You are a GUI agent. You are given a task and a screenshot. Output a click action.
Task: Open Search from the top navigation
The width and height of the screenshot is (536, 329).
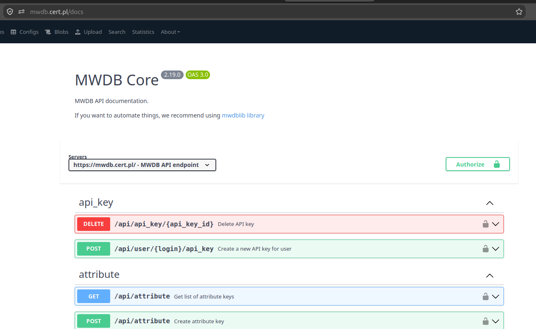(117, 32)
